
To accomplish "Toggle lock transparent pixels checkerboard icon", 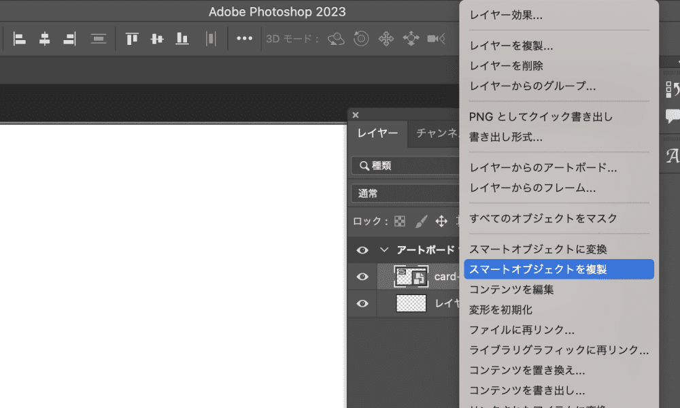I will (400, 222).
